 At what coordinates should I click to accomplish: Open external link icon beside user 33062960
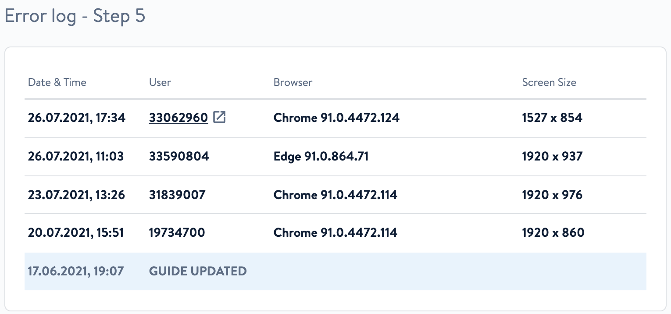(x=219, y=118)
